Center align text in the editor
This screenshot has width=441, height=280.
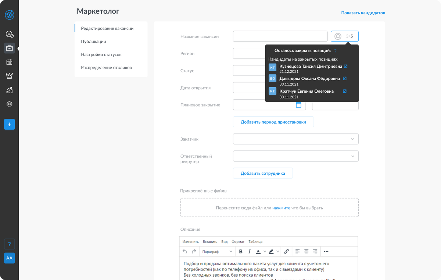[x=306, y=252]
